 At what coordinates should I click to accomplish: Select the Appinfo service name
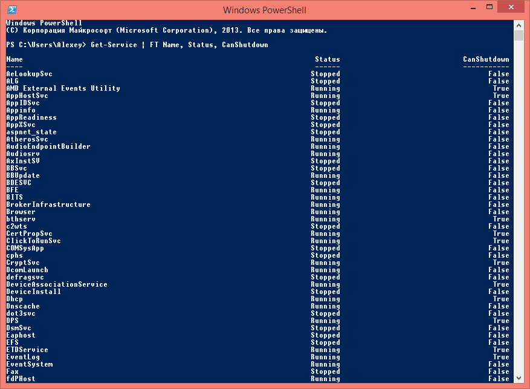pos(21,110)
